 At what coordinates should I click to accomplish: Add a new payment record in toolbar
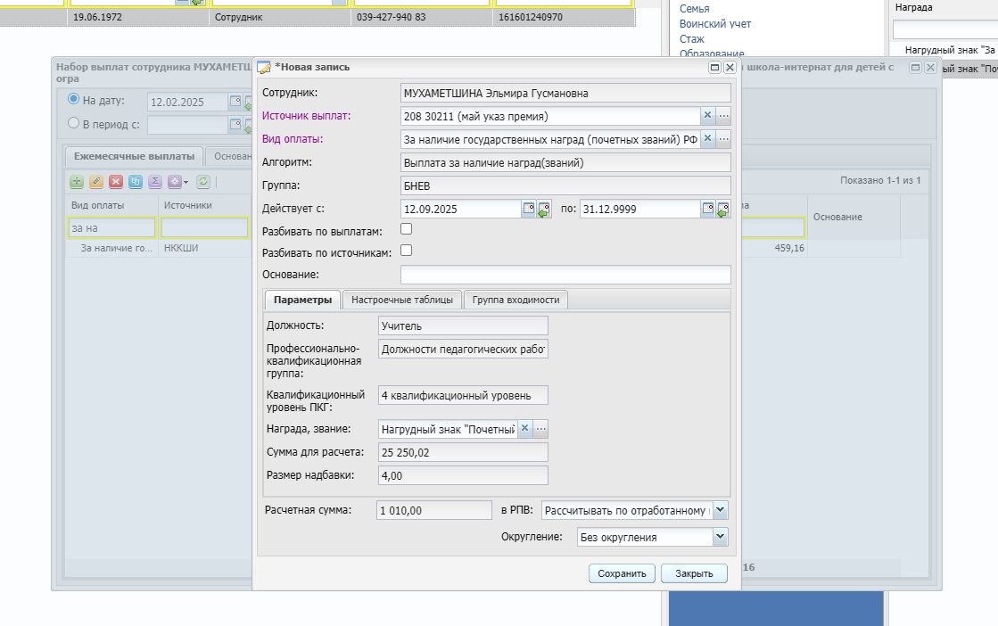(77, 182)
